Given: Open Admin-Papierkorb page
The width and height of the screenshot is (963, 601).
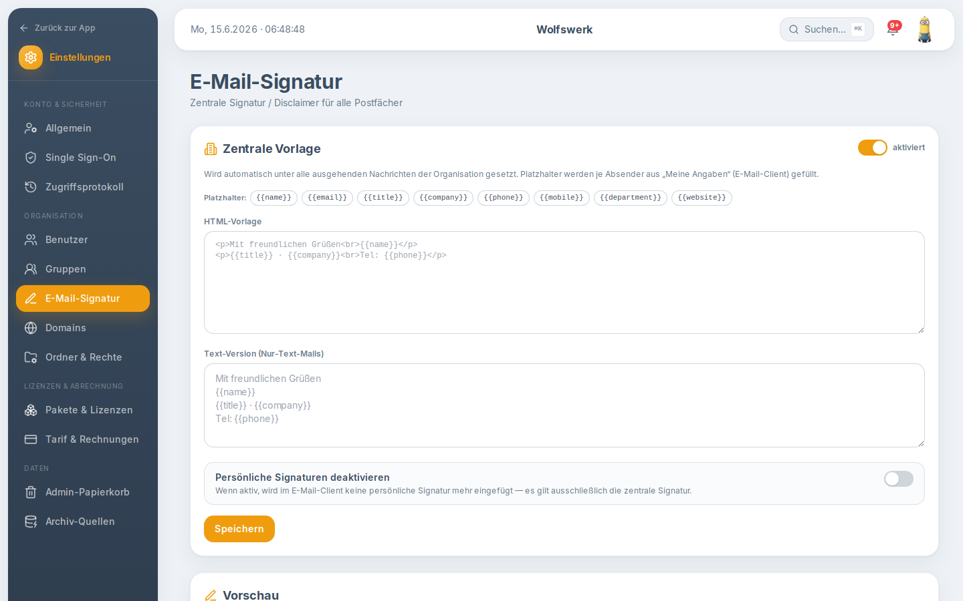Looking at the screenshot, I should (83, 492).
